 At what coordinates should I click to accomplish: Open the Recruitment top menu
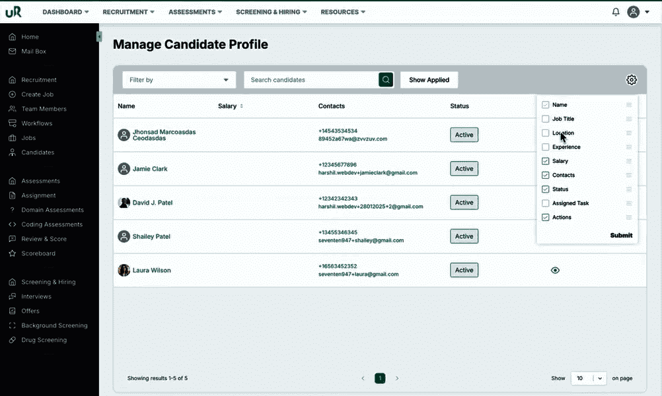click(x=128, y=12)
